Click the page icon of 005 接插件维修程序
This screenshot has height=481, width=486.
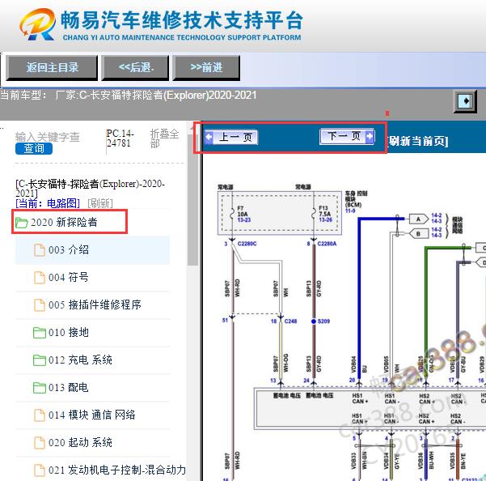pyautogui.click(x=40, y=304)
